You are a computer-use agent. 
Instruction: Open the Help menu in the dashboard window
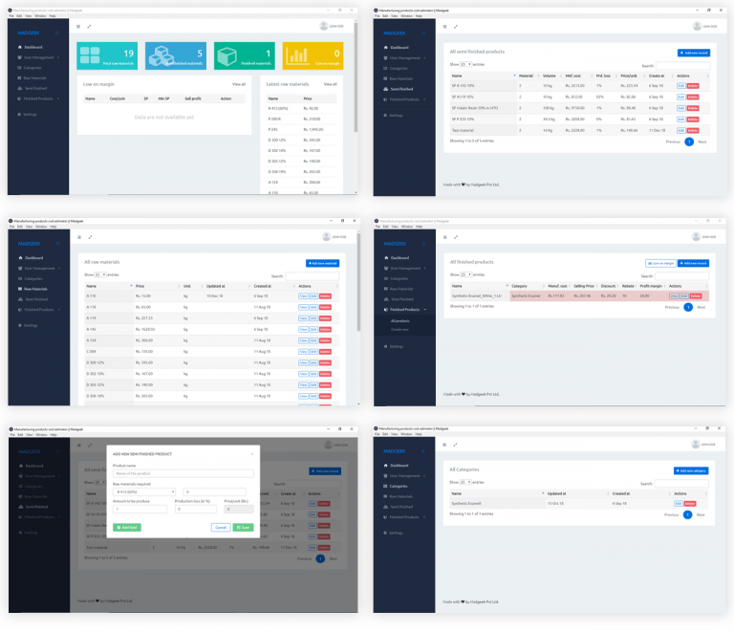click(53, 15)
